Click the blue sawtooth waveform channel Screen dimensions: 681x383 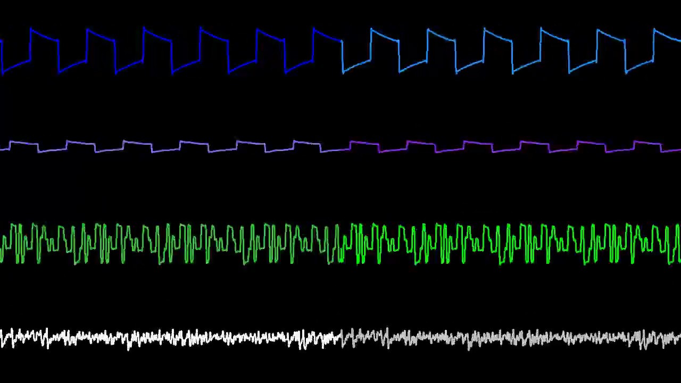[x=340, y=51]
